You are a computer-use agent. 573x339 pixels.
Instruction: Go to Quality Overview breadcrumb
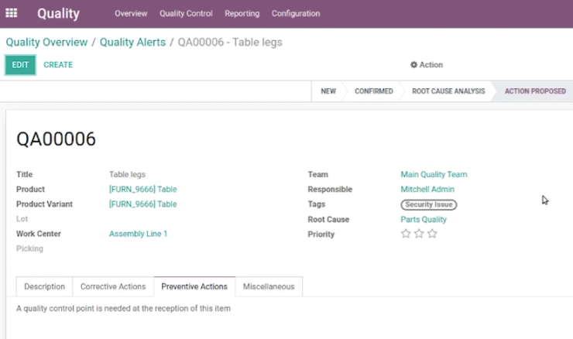pyautogui.click(x=46, y=42)
